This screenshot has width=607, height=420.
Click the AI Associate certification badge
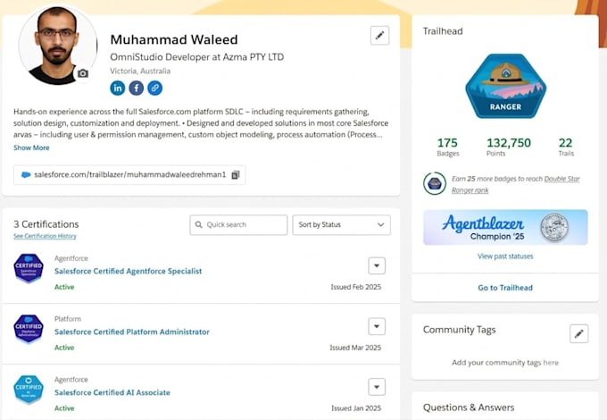[x=29, y=389]
